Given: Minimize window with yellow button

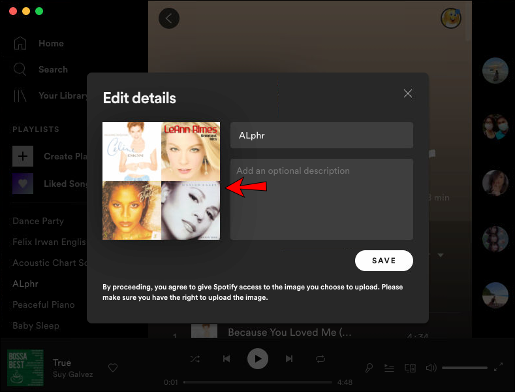Looking at the screenshot, I should click(26, 11).
